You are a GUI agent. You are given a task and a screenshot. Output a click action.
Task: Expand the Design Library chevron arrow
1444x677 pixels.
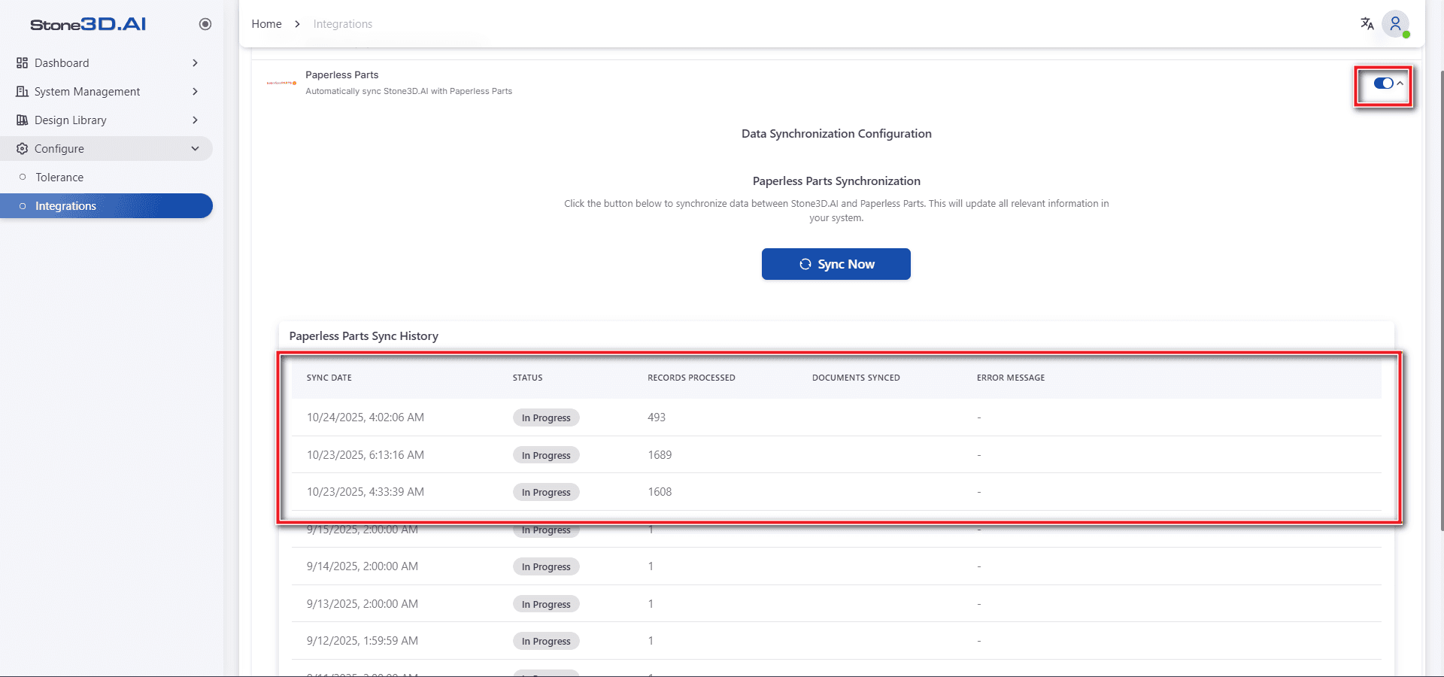click(x=195, y=120)
